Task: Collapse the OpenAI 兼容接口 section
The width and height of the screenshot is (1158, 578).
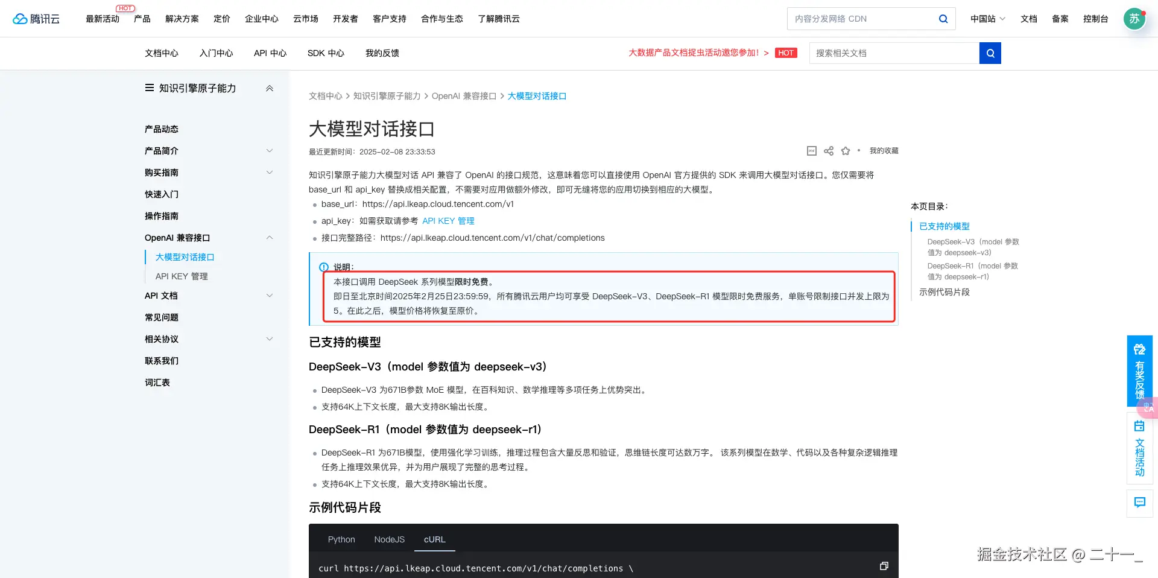Action: click(270, 238)
